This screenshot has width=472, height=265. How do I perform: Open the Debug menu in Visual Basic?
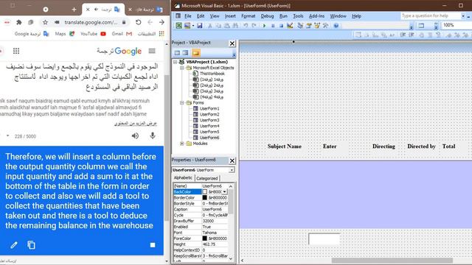(x=267, y=16)
